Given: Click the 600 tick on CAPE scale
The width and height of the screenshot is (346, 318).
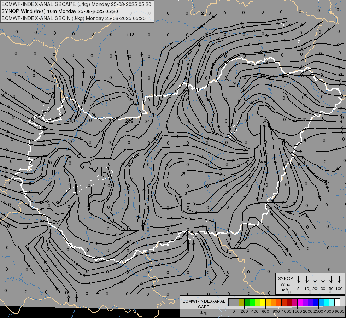Looking at the screenshot, I should point(265,311).
